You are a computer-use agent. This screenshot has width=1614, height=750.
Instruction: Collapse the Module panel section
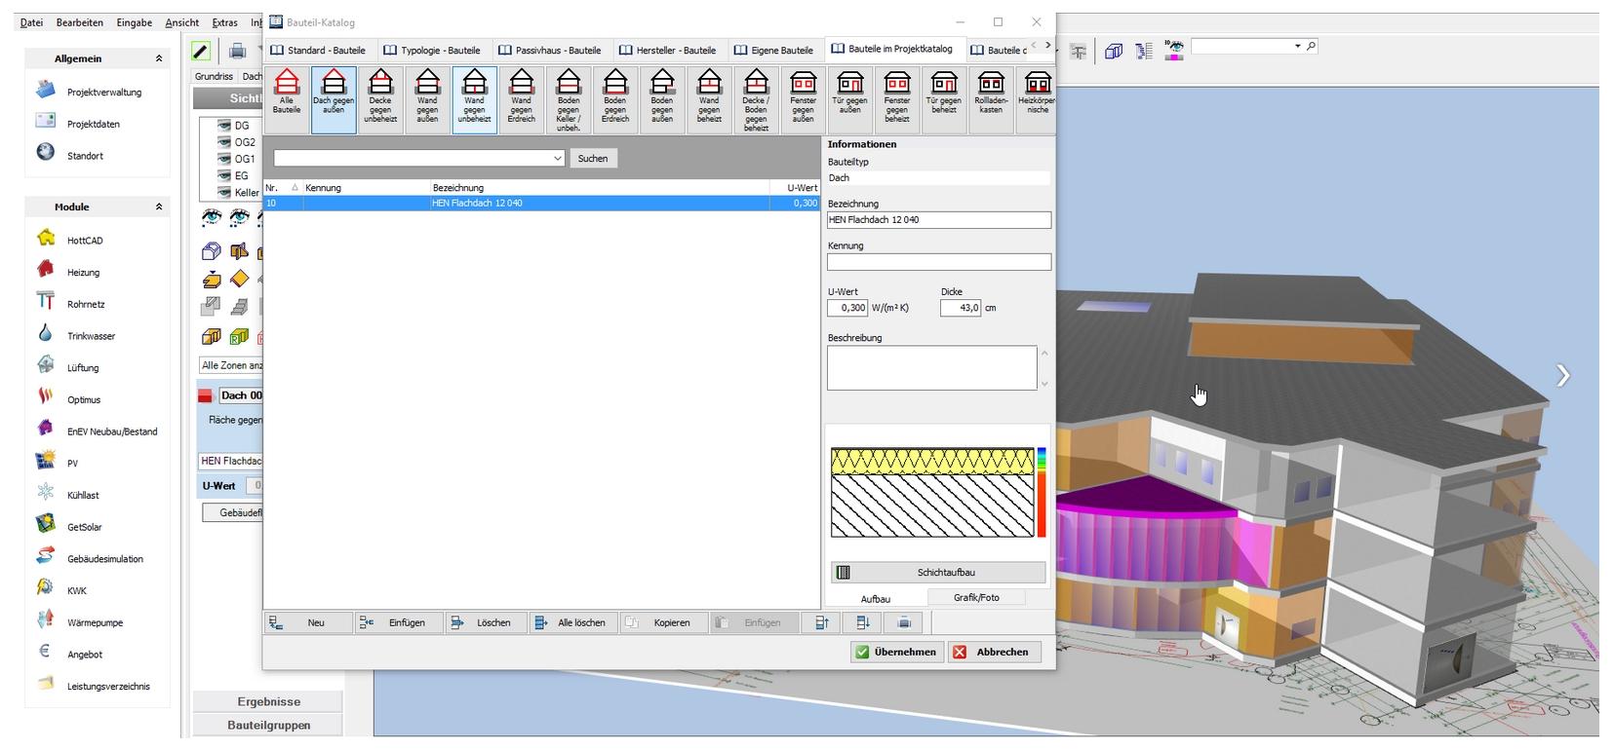(159, 206)
